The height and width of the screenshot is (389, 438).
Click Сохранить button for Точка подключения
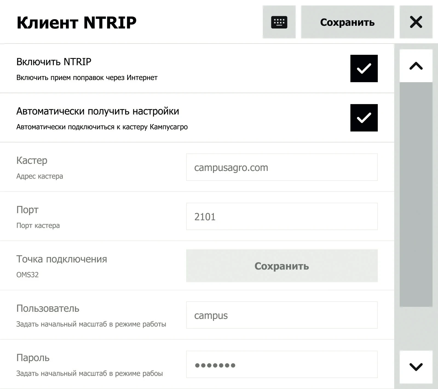(282, 266)
